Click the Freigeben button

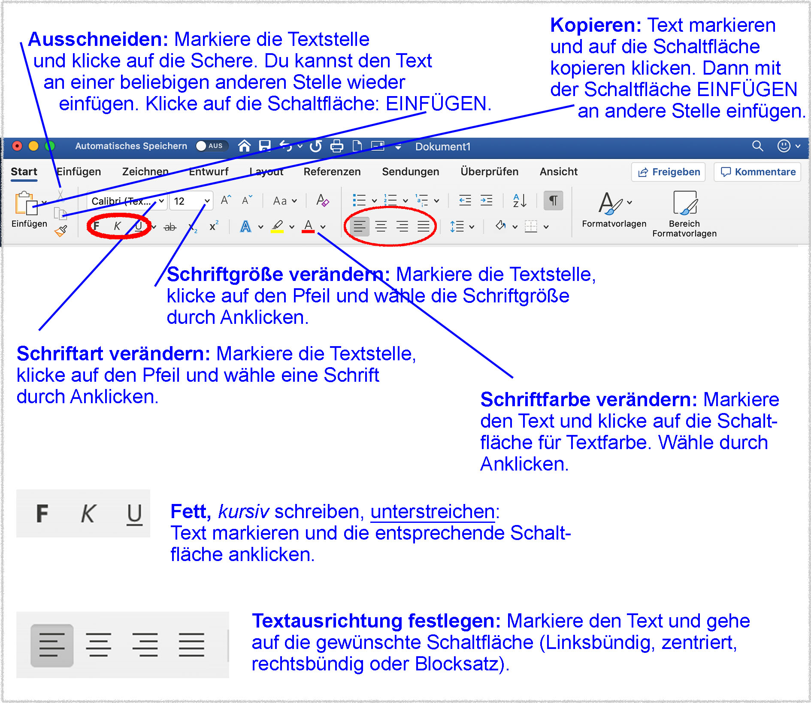(668, 172)
